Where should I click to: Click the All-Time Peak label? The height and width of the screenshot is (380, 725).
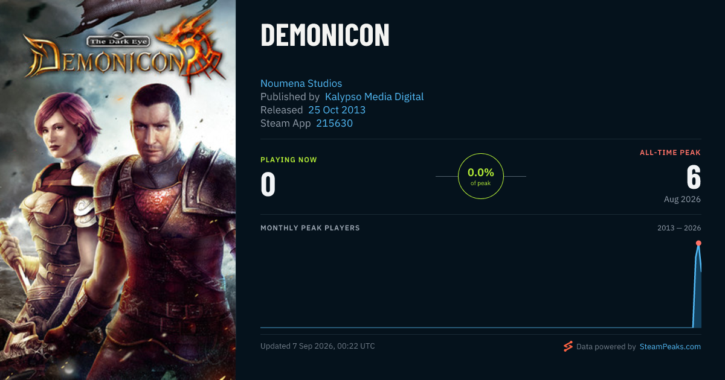click(x=670, y=153)
